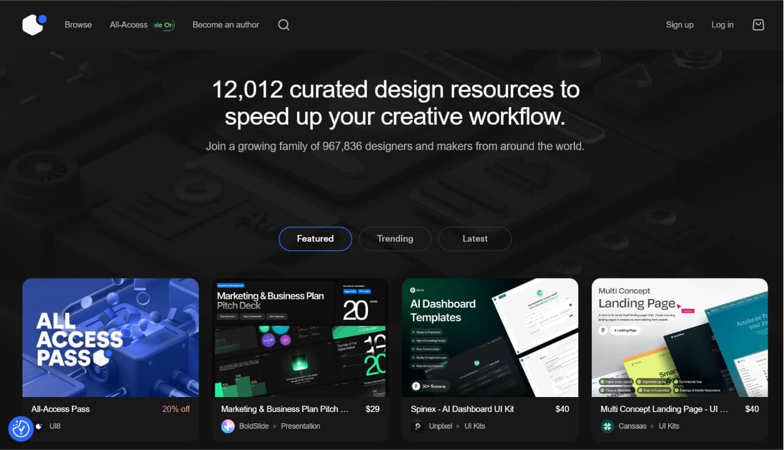The height and width of the screenshot is (450, 784).
Task: Click the Presentation category link
Action: pos(301,426)
